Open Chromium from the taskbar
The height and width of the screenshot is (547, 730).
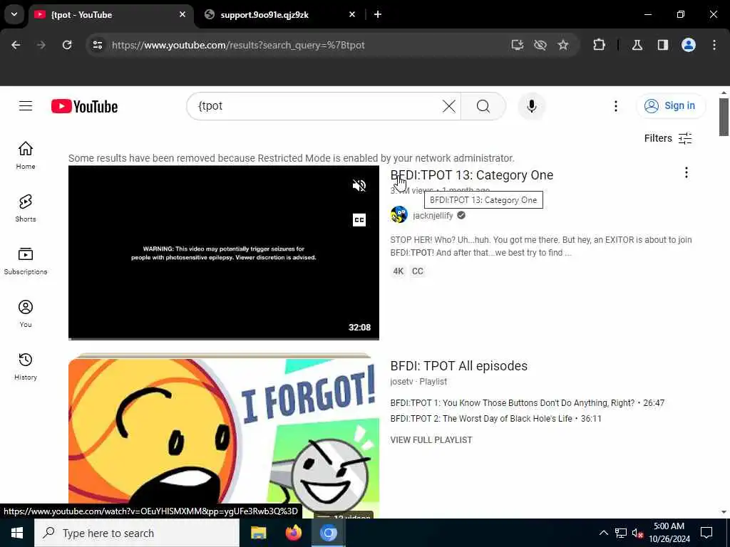[x=328, y=533]
